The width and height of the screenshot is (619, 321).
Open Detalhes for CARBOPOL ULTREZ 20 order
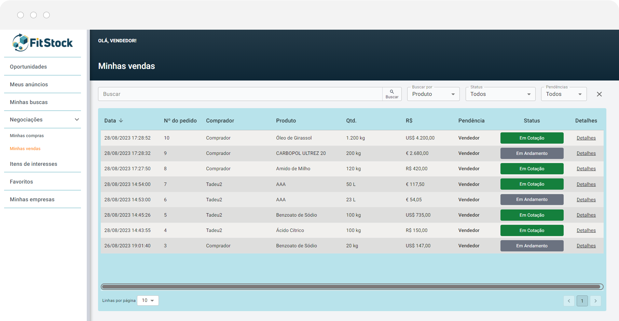point(586,154)
